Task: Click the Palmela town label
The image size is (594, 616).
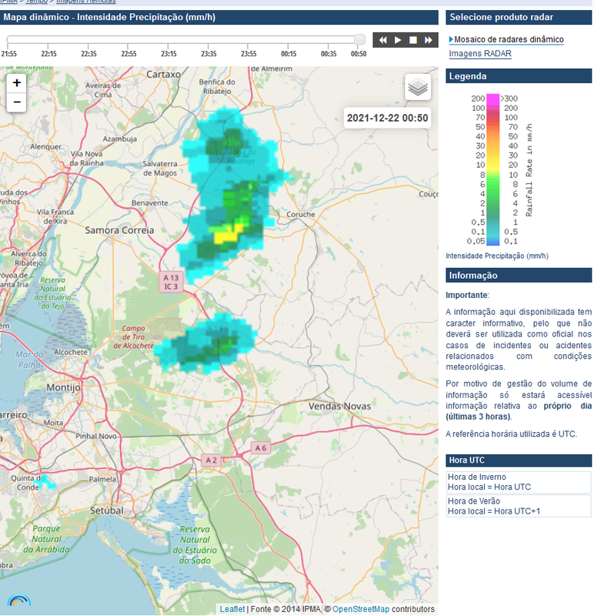Action: click(102, 479)
